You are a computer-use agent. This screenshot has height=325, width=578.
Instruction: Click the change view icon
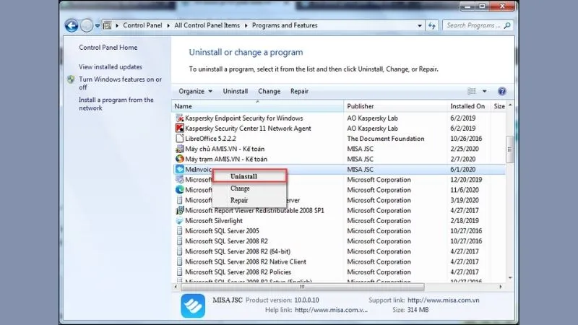(x=472, y=91)
